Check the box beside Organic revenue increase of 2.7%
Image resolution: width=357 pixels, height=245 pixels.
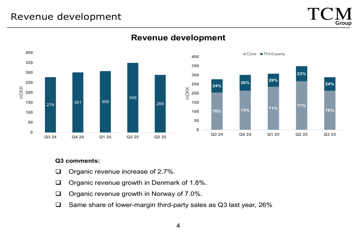pos(58,172)
